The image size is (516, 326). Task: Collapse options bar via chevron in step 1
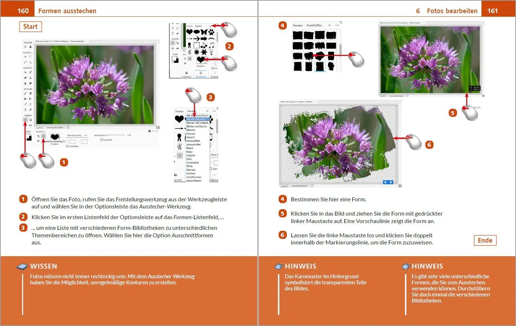(157, 131)
